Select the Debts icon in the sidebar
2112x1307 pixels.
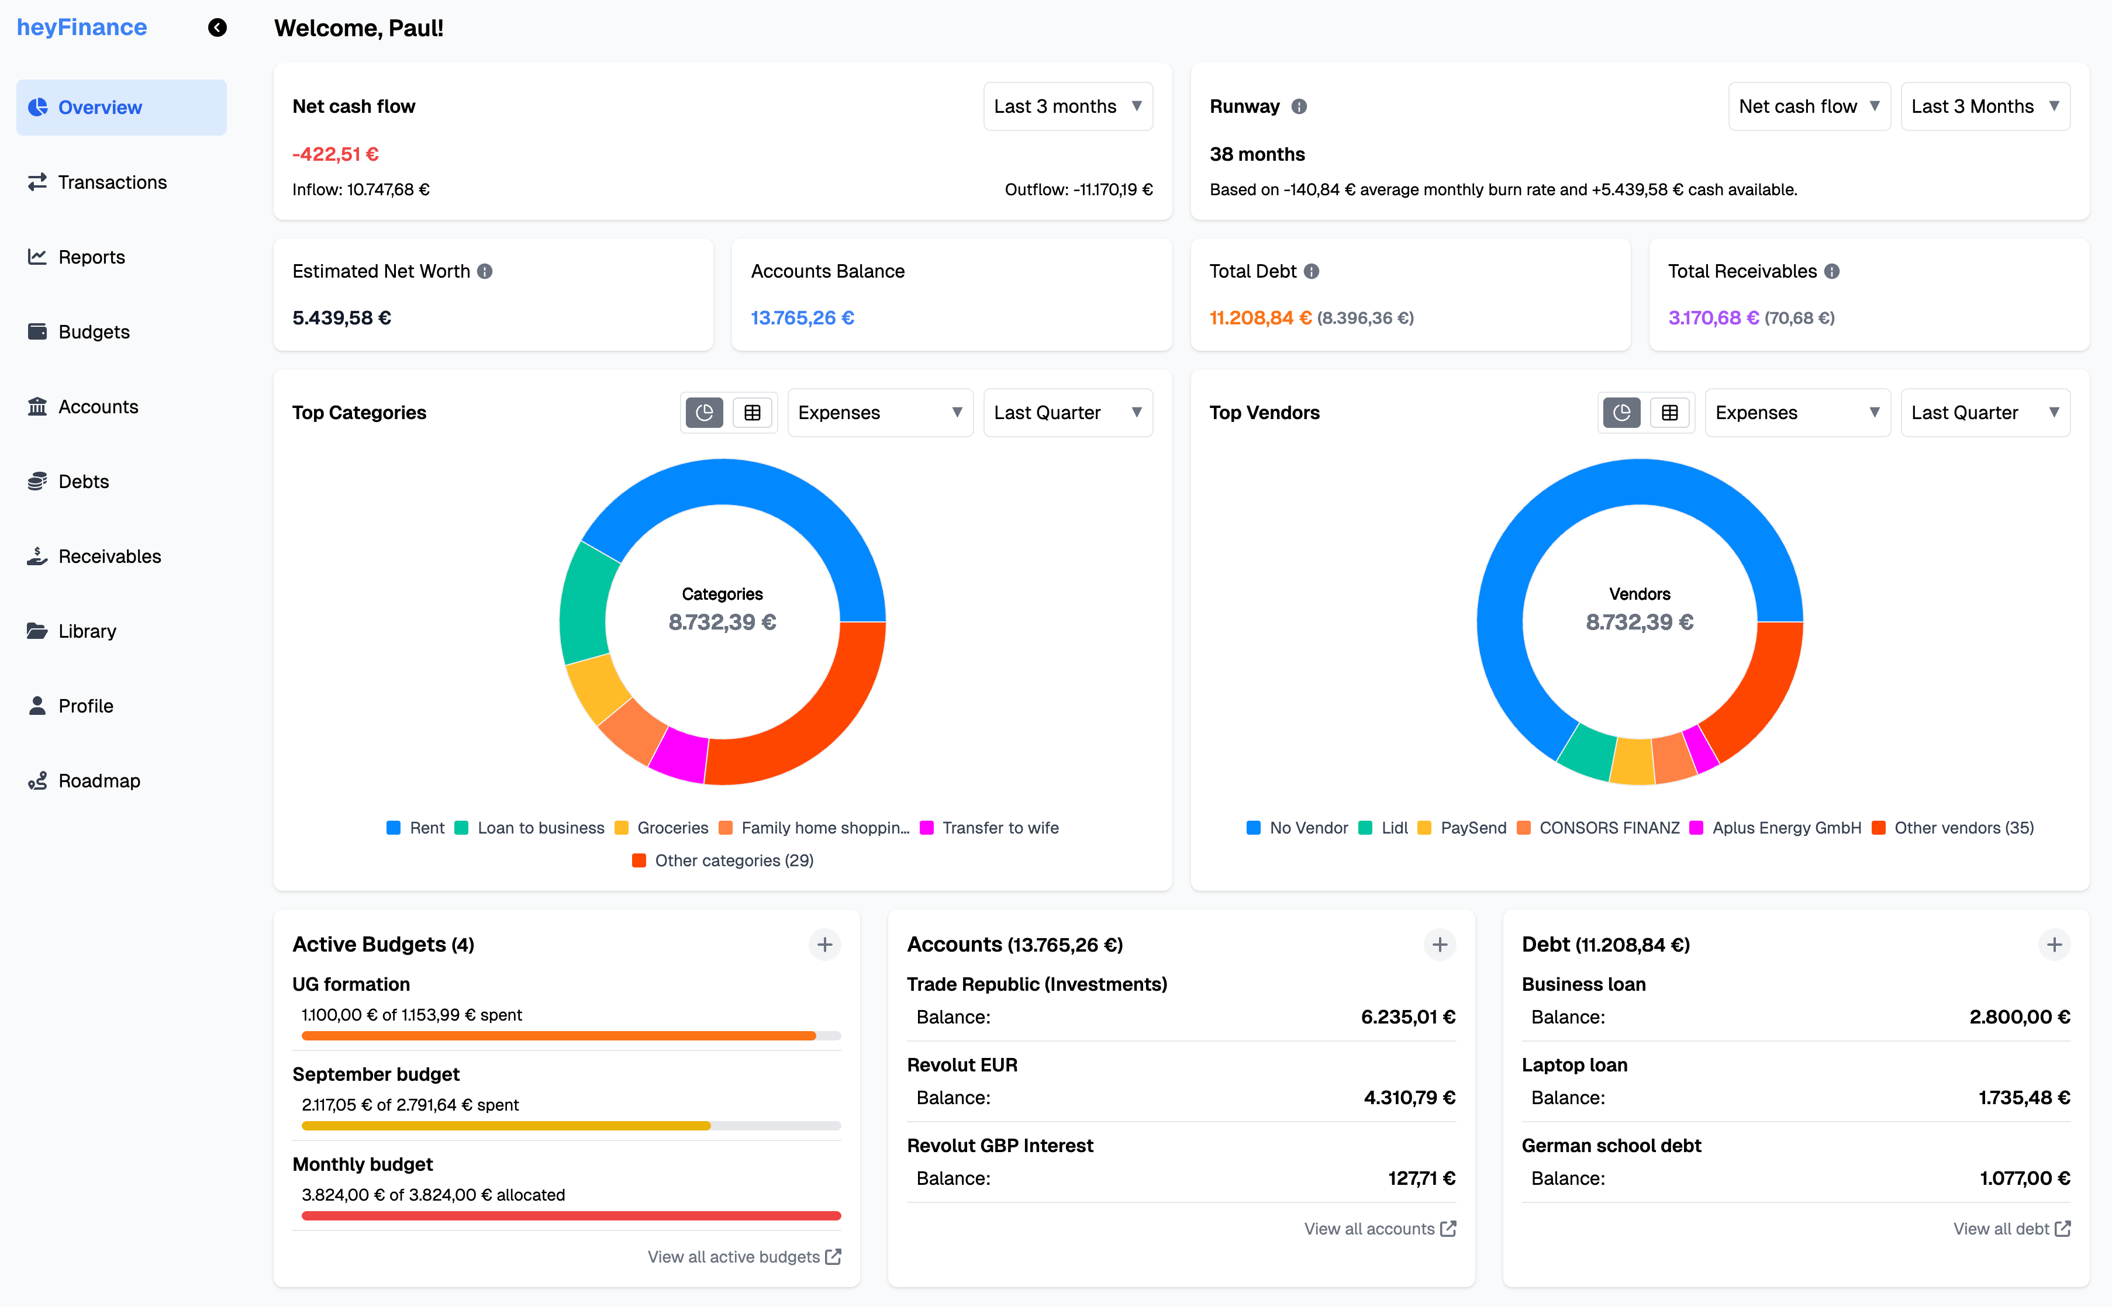38,480
